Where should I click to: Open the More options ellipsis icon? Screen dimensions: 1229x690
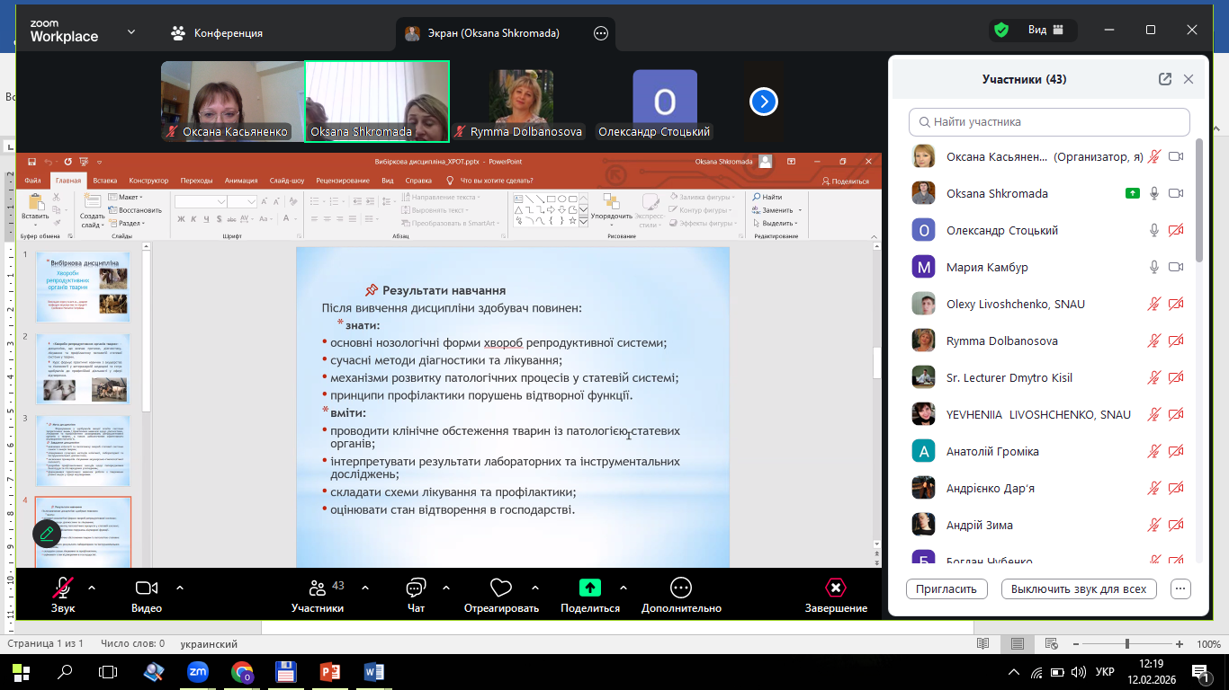pos(681,588)
